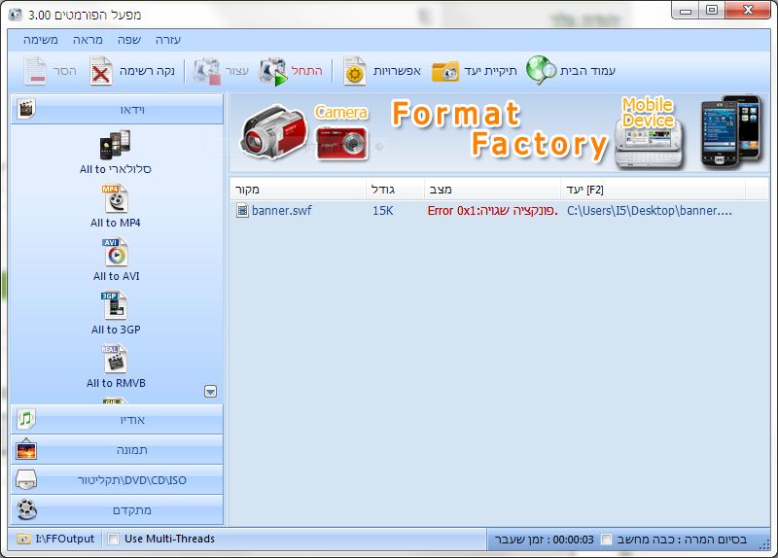Viewport: 778px width, 558px height.
Task: Open the מראה (Skin) menu
Action: click(x=88, y=40)
